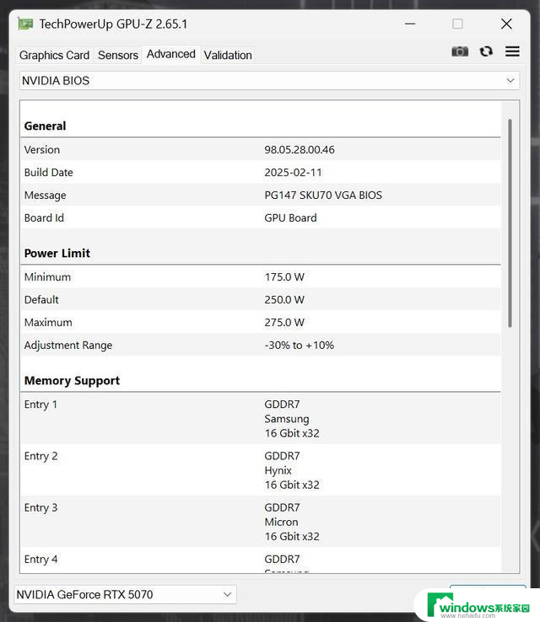This screenshot has width=540, height=622.
Task: Click the Micron memory vendor text
Action: pyautogui.click(x=281, y=522)
